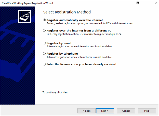Click the Select Registration Method heading
The height and width of the screenshot is (116, 159).
[x=67, y=12]
